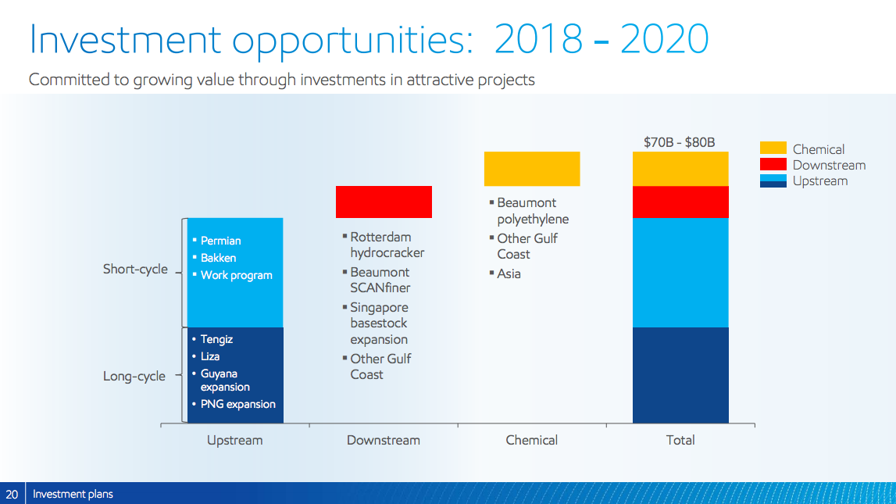The height and width of the screenshot is (504, 896).
Task: Click the Long-cycle axis label
Action: pos(134,376)
